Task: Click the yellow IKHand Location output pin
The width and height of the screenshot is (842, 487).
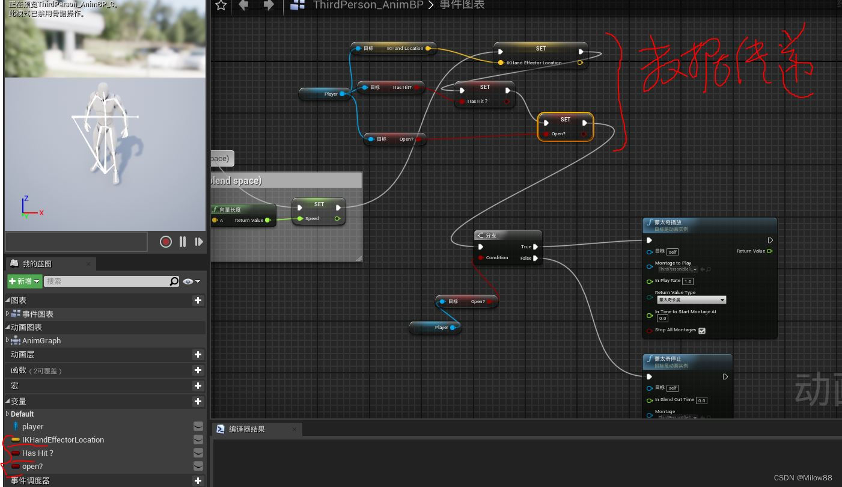Action: coord(427,48)
